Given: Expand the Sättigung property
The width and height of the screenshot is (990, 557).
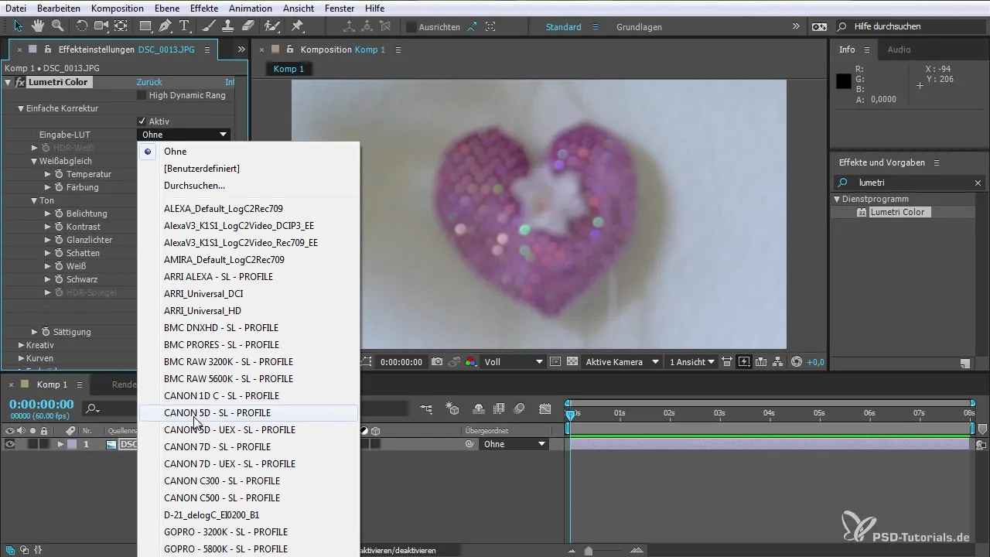Looking at the screenshot, I should click(35, 332).
